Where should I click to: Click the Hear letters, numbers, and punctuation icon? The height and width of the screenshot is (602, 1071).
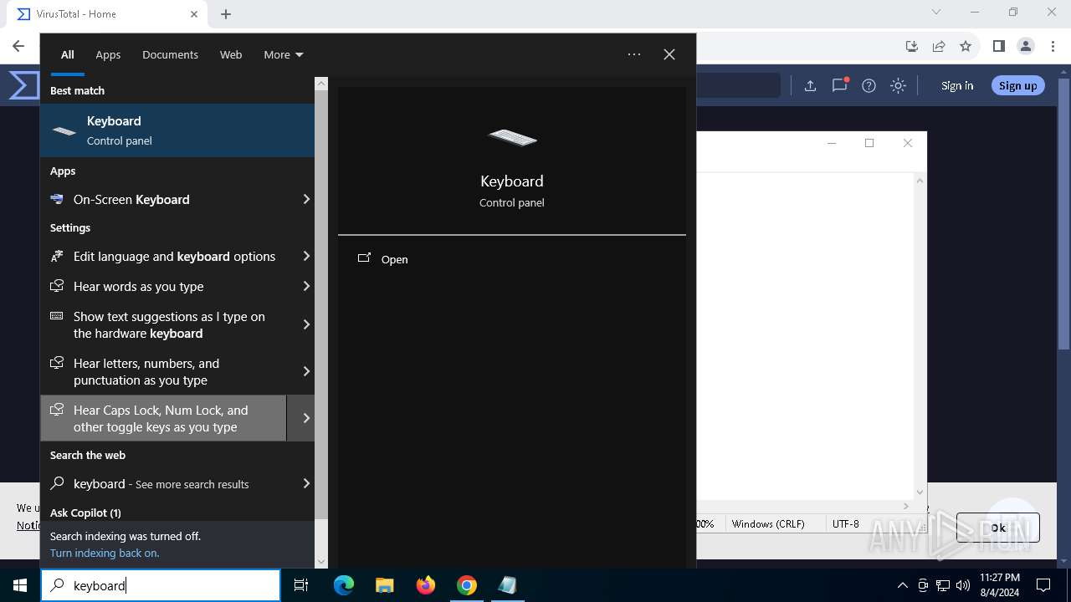57,363
